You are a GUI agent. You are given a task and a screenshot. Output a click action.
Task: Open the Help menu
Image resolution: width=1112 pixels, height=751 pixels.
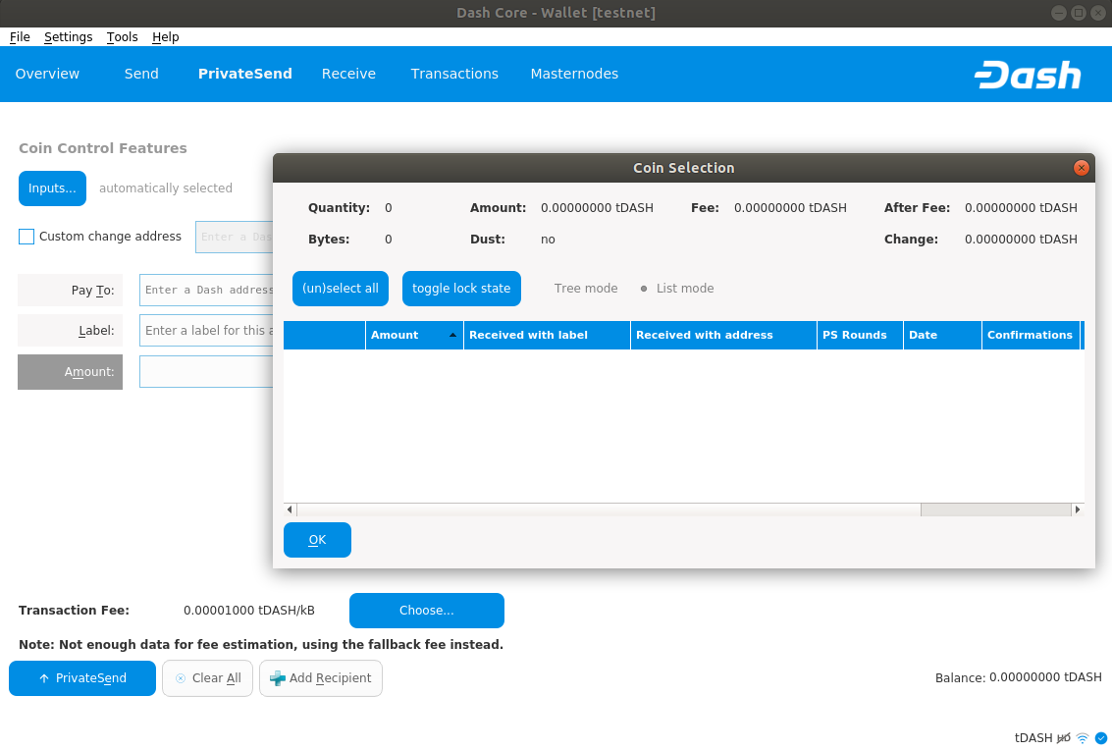click(165, 37)
